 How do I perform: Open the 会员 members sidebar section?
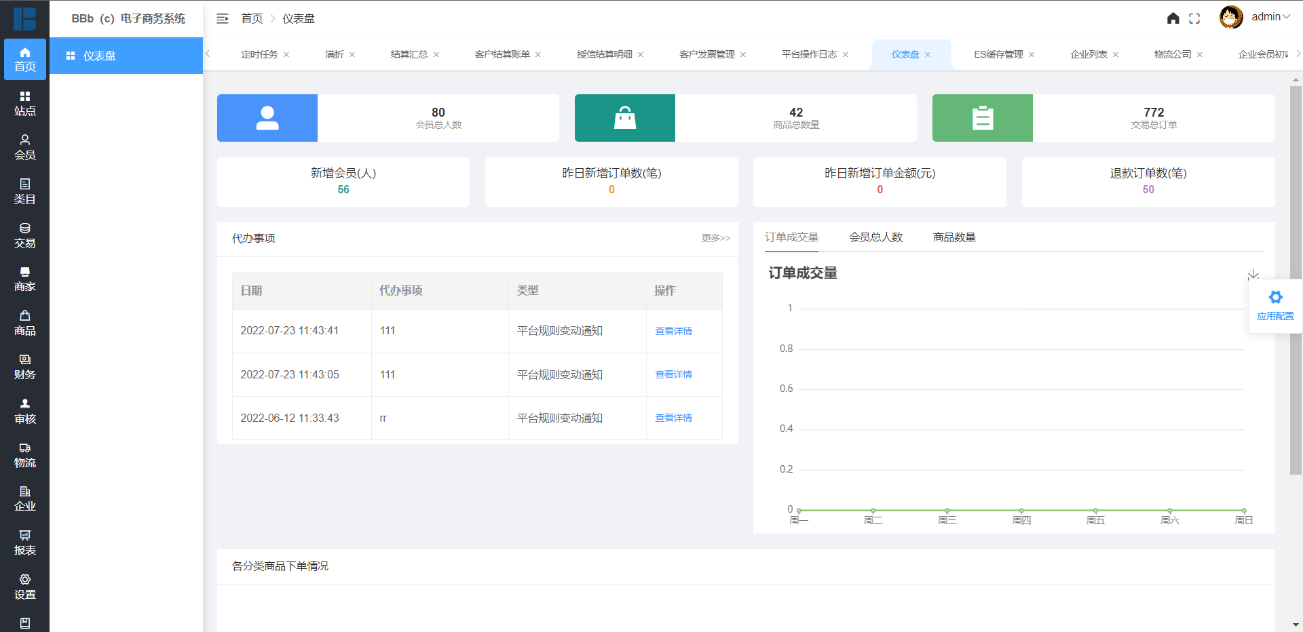pos(25,147)
